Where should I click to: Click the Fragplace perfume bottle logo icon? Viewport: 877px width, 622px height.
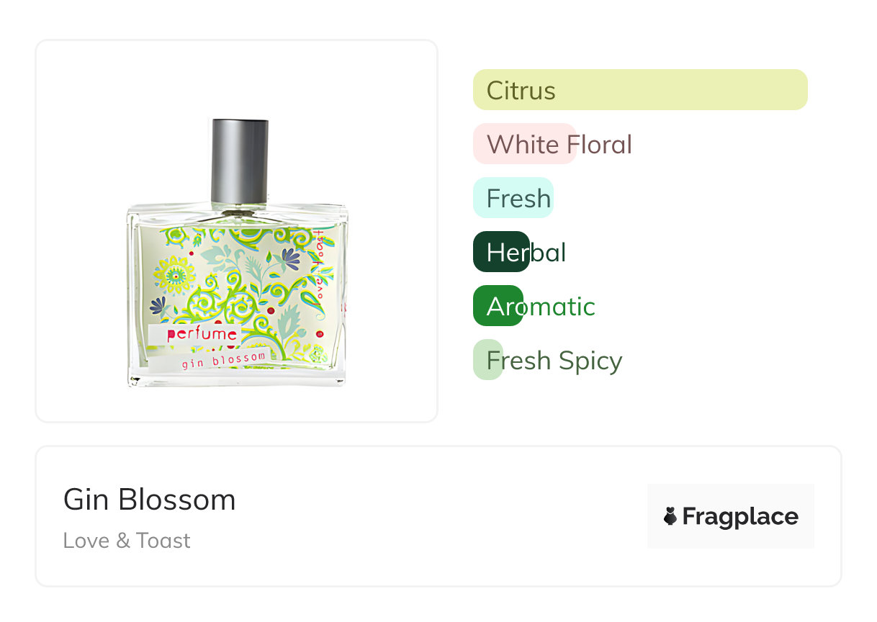670,516
